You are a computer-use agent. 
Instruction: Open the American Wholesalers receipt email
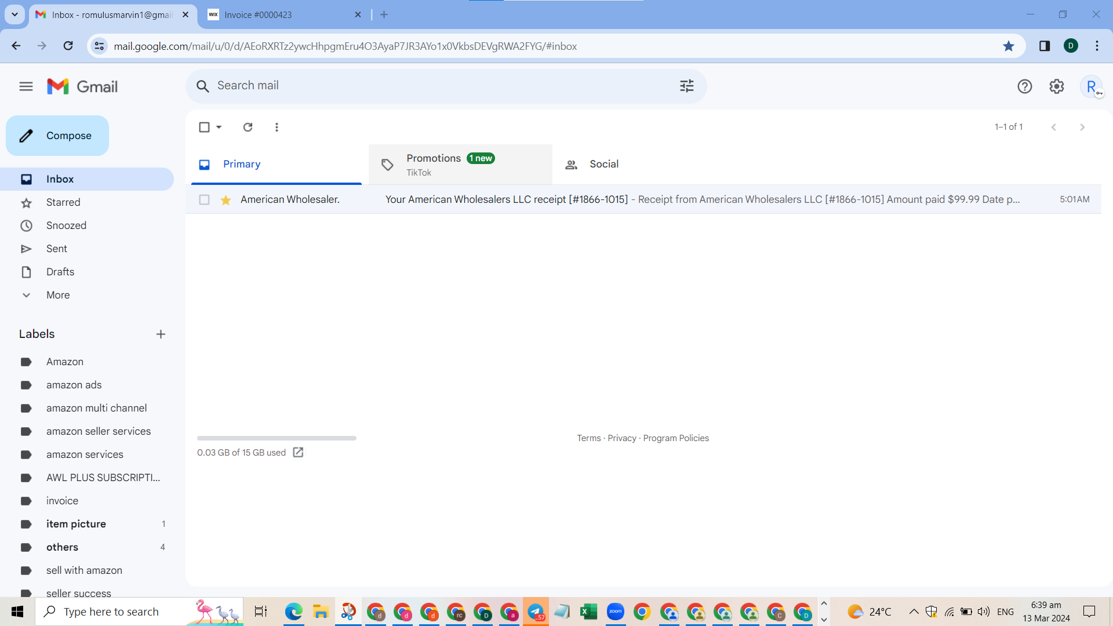click(x=643, y=199)
